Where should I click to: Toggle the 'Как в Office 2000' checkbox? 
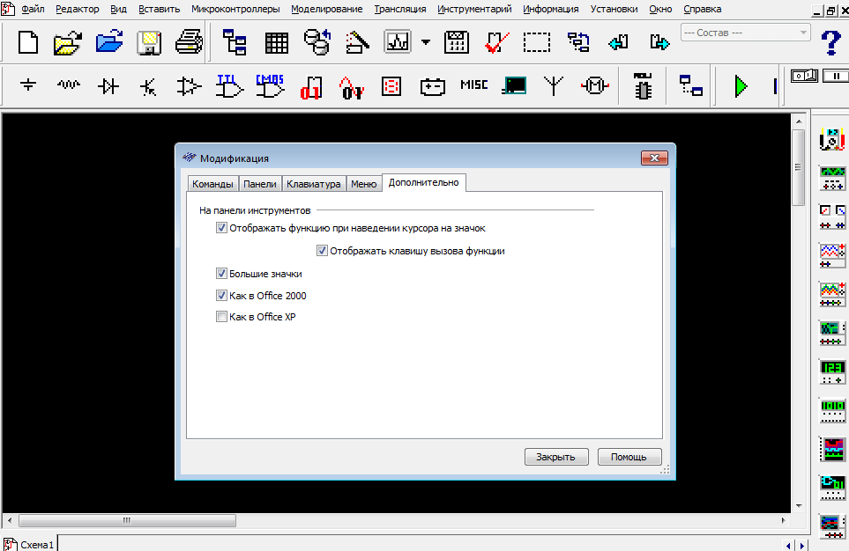coord(221,296)
